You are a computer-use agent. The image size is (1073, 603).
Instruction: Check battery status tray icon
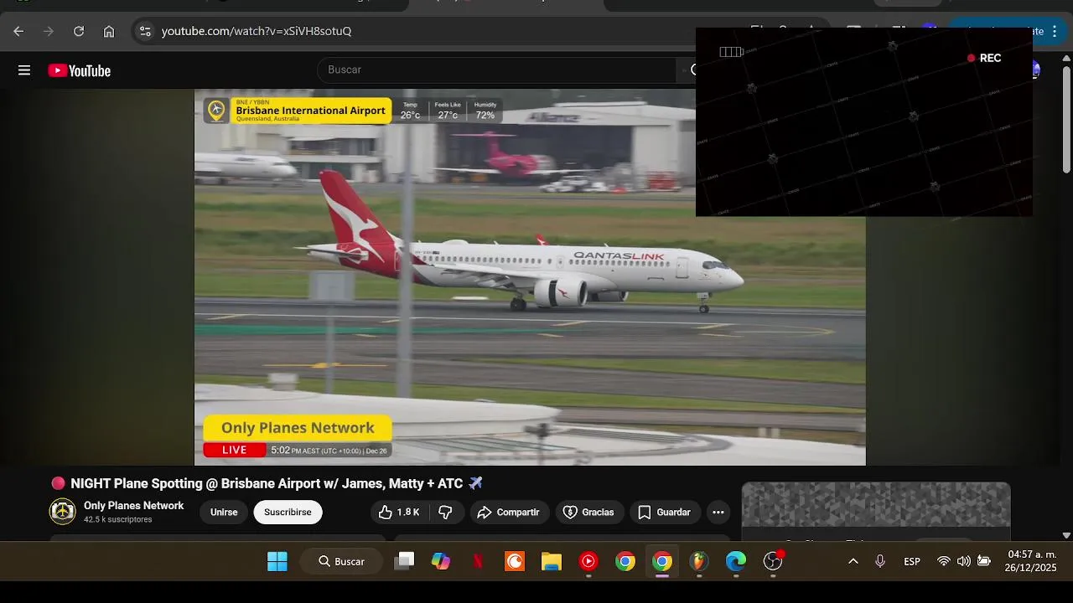tap(984, 561)
